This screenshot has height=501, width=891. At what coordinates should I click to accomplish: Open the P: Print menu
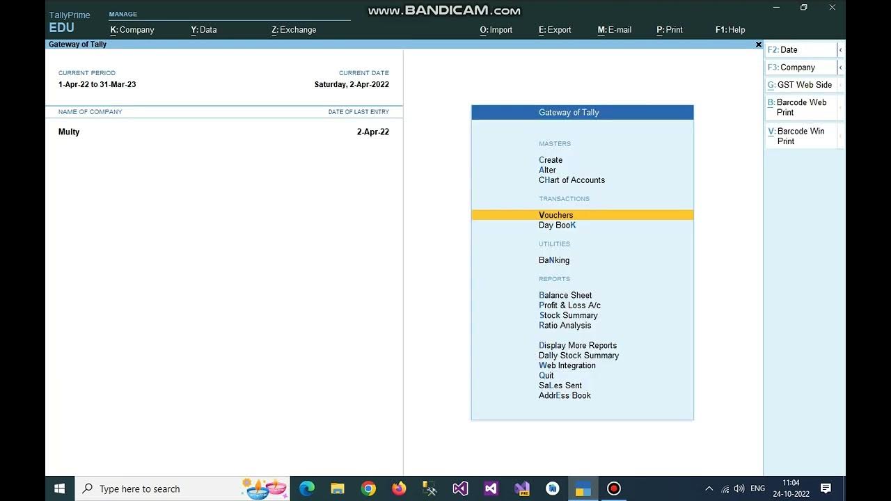[x=670, y=30]
